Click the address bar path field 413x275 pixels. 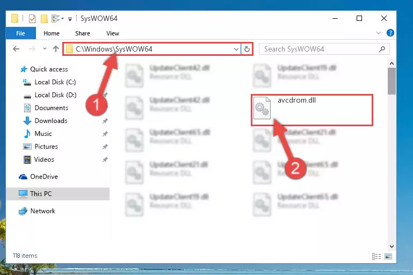coord(151,49)
